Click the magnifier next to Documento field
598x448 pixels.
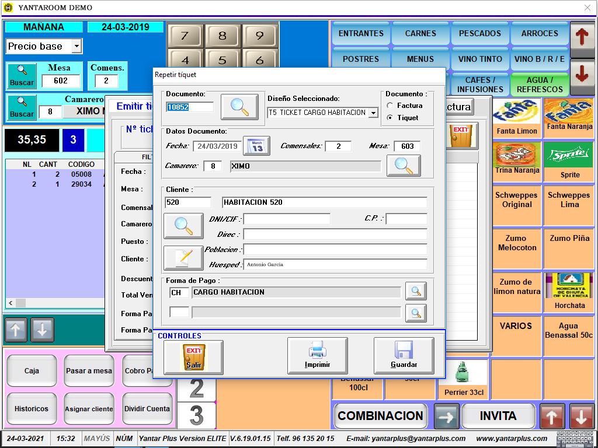239,107
